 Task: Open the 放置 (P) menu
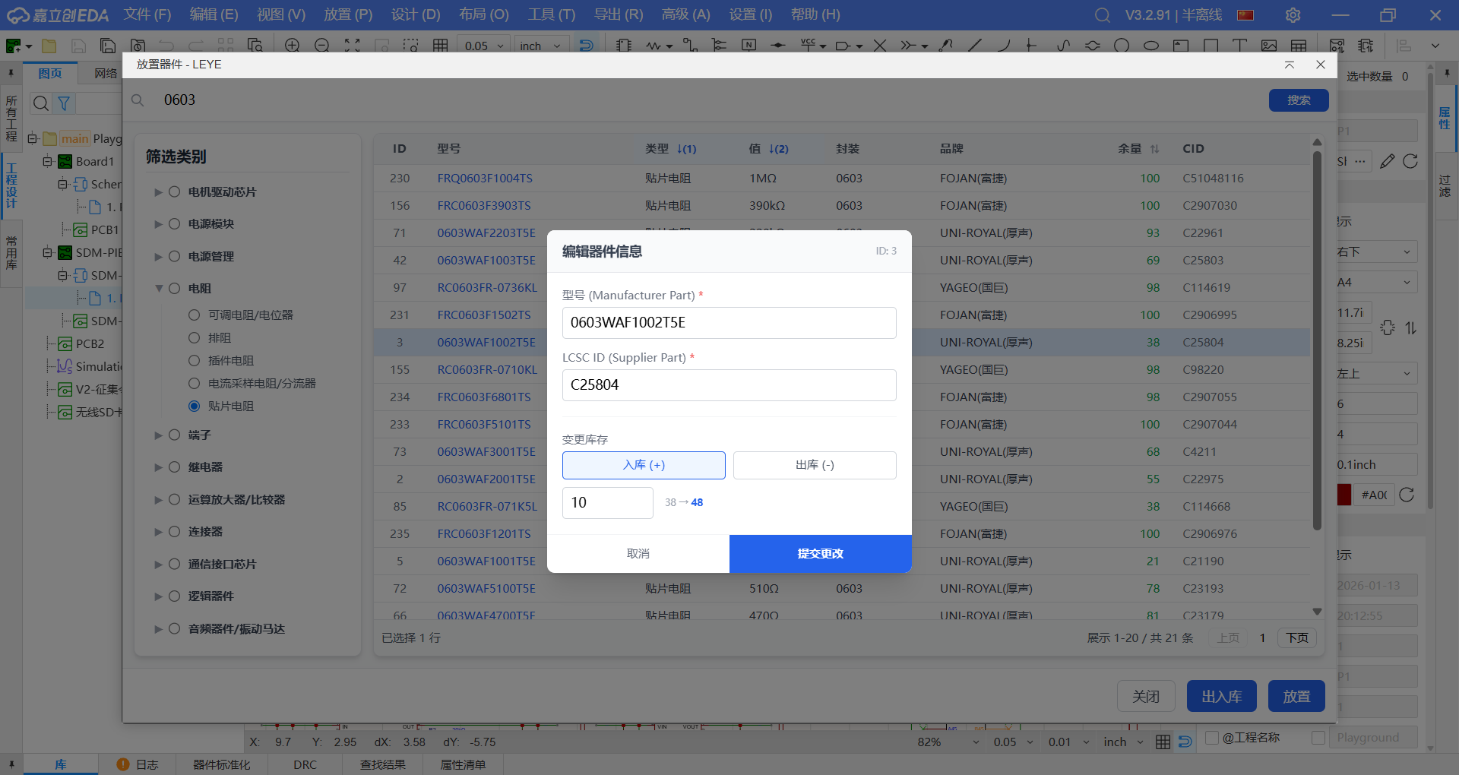347,14
